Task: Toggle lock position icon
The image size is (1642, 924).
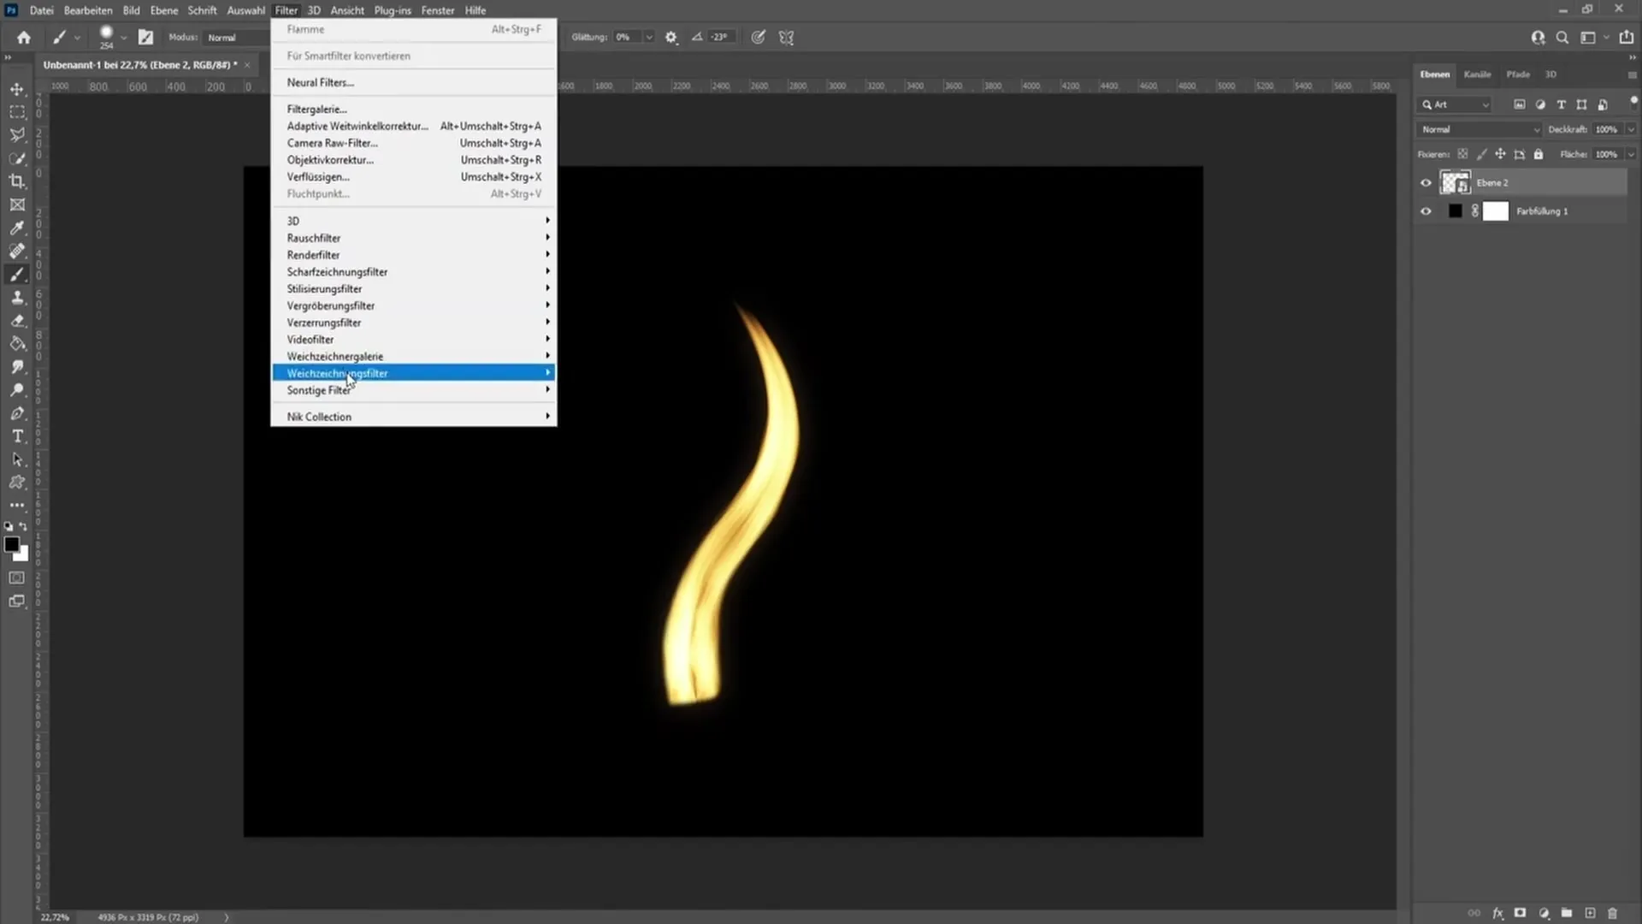Action: coord(1501,155)
